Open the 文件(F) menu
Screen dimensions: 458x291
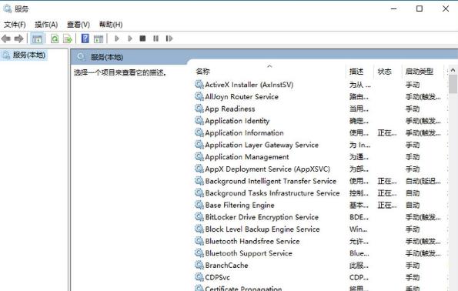point(15,25)
